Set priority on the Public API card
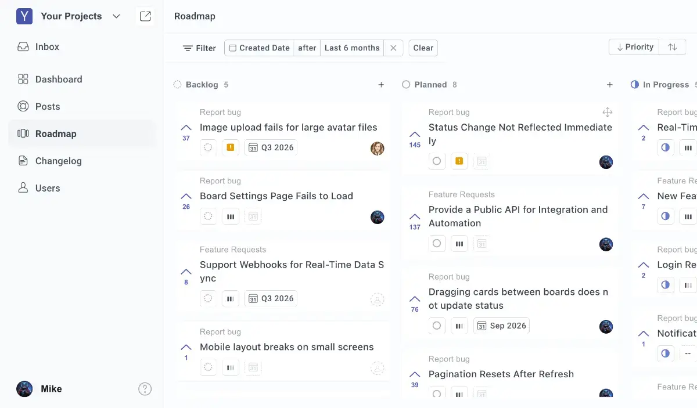This screenshot has width=697, height=408. [459, 244]
